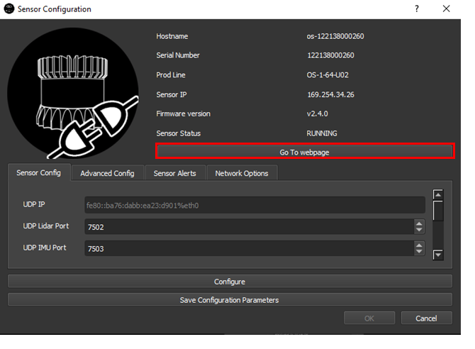Open the sensor page with Go To webpage
Image resolution: width=475 pixels, height=349 pixels.
[x=304, y=152]
